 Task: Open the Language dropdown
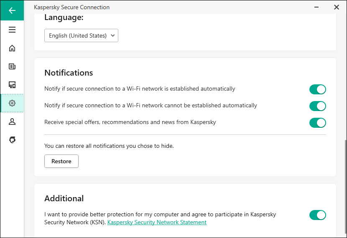coord(81,35)
